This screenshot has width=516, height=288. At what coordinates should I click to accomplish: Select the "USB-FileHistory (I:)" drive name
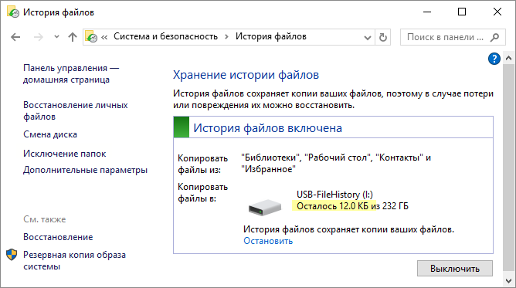pyautogui.click(x=334, y=195)
